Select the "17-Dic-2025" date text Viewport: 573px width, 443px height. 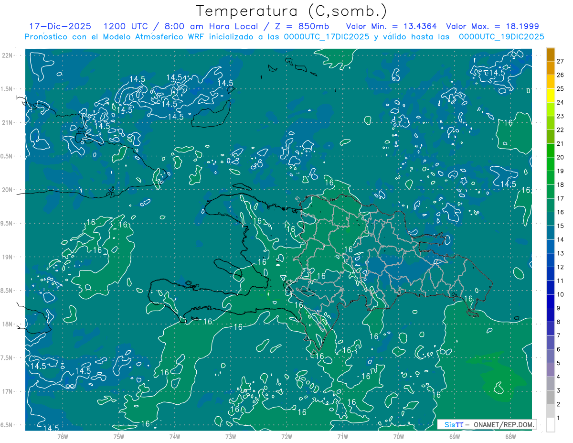click(59, 26)
